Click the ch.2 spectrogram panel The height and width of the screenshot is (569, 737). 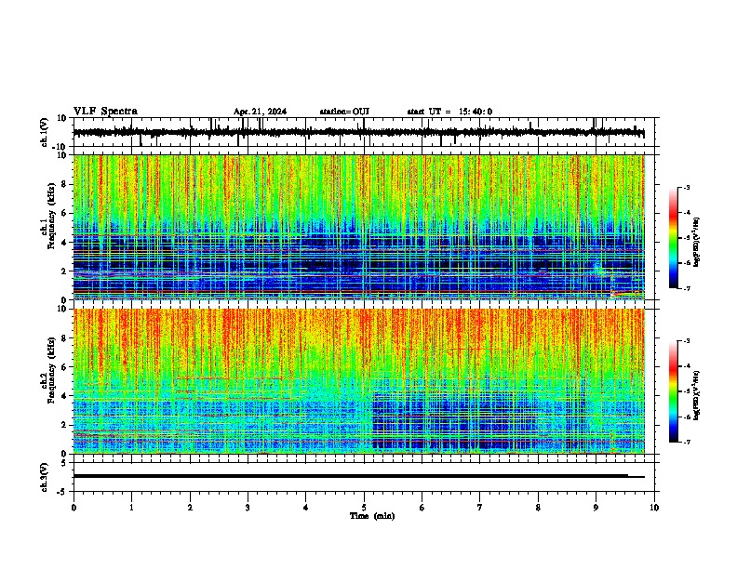358,381
